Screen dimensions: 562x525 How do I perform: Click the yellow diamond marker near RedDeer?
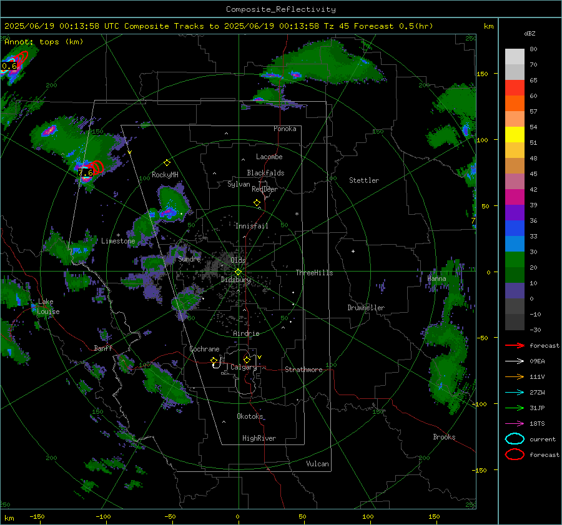tap(257, 203)
